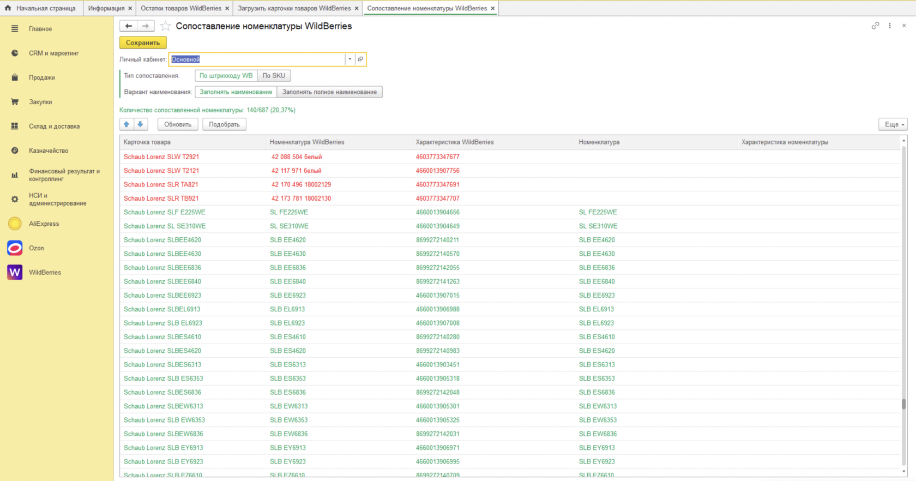
Task: Choose Заполнять наименование option
Action: coord(236,92)
